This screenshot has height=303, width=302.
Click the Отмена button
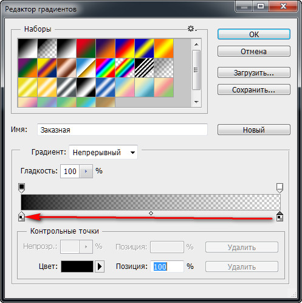point(254,51)
